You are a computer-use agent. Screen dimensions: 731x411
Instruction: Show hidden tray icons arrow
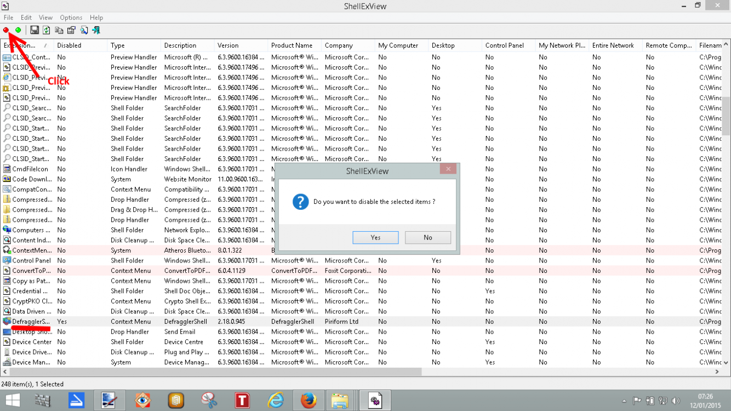(624, 401)
